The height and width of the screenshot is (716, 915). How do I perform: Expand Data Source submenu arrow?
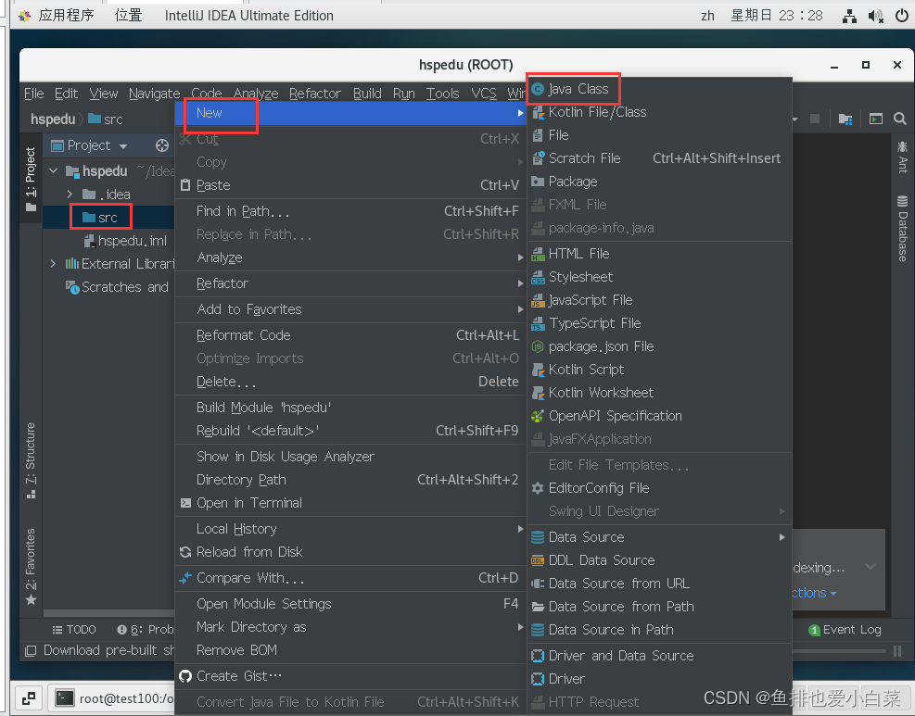pyautogui.click(x=782, y=537)
